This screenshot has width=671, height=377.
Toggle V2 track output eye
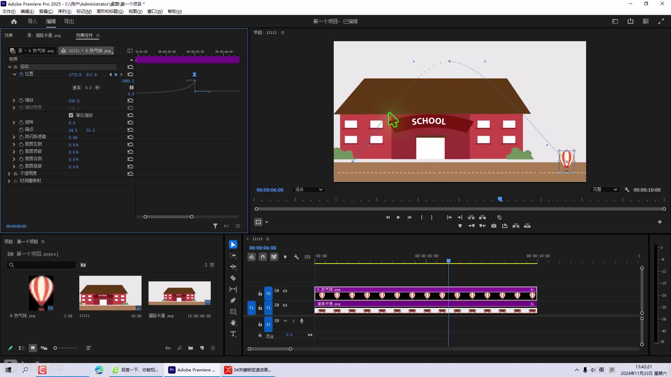pos(285,291)
